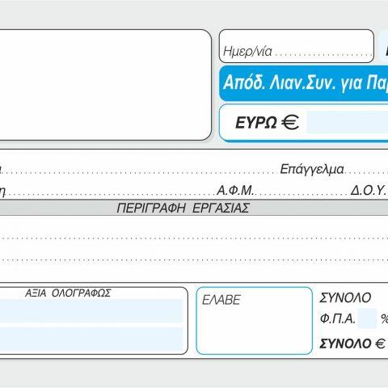Click the blue Απόδ. Λιαν.Συν. title banner
Screen dimensions: 388x388
pos(304,83)
